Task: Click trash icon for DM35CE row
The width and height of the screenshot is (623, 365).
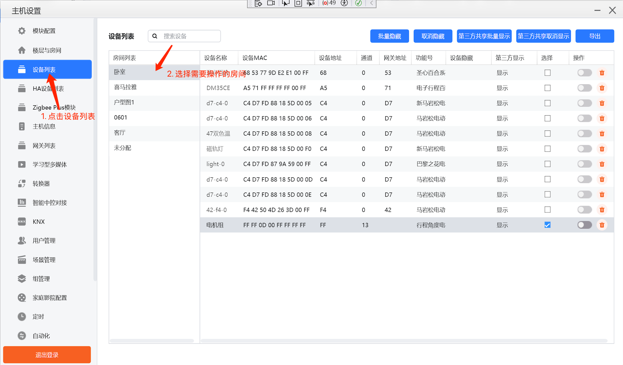Action: click(x=602, y=88)
